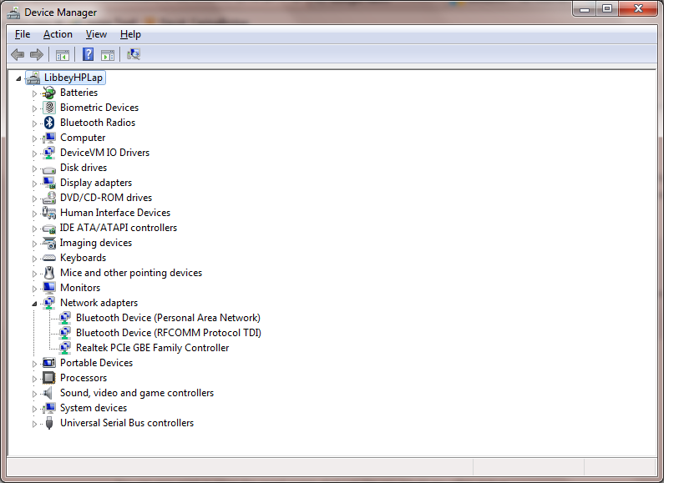Click the DeviceVM IO Drivers icon
Viewport: 684px width, 483px height.
48,153
